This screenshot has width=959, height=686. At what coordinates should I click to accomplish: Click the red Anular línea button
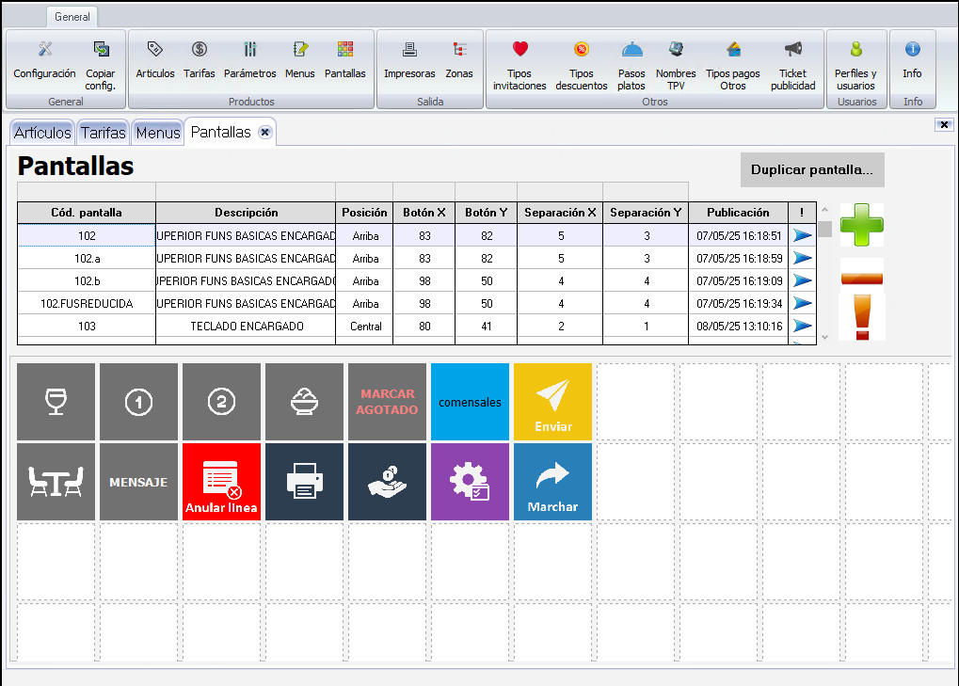[221, 482]
